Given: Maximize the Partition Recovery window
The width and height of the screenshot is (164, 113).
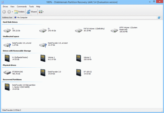Looking at the screenshot, I should point(154,2).
